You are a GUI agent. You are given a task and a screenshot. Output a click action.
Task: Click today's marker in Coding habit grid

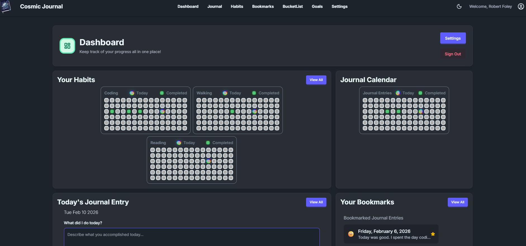(162, 111)
